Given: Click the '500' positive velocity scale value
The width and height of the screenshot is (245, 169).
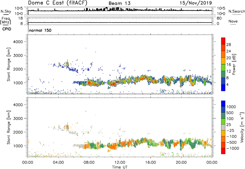Looking at the screenshot, I should tap(230, 113).
